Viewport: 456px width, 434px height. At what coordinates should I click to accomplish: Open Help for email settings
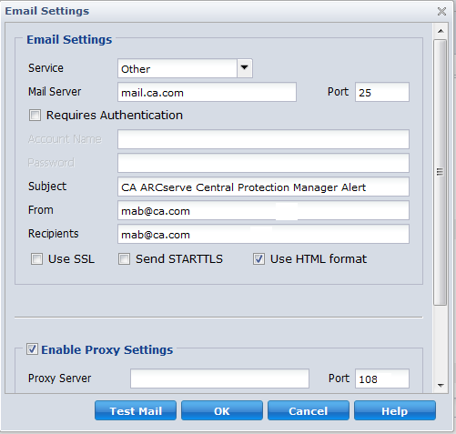[x=395, y=410]
